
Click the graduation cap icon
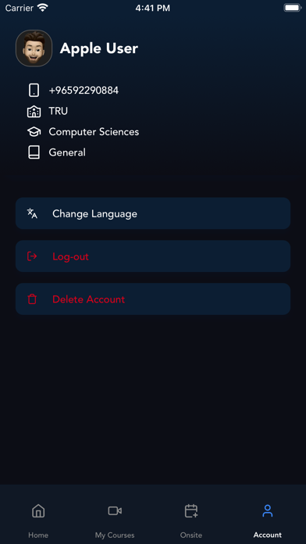point(34,132)
